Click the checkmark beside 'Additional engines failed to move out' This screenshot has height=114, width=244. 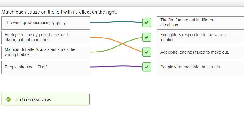(x=147, y=52)
